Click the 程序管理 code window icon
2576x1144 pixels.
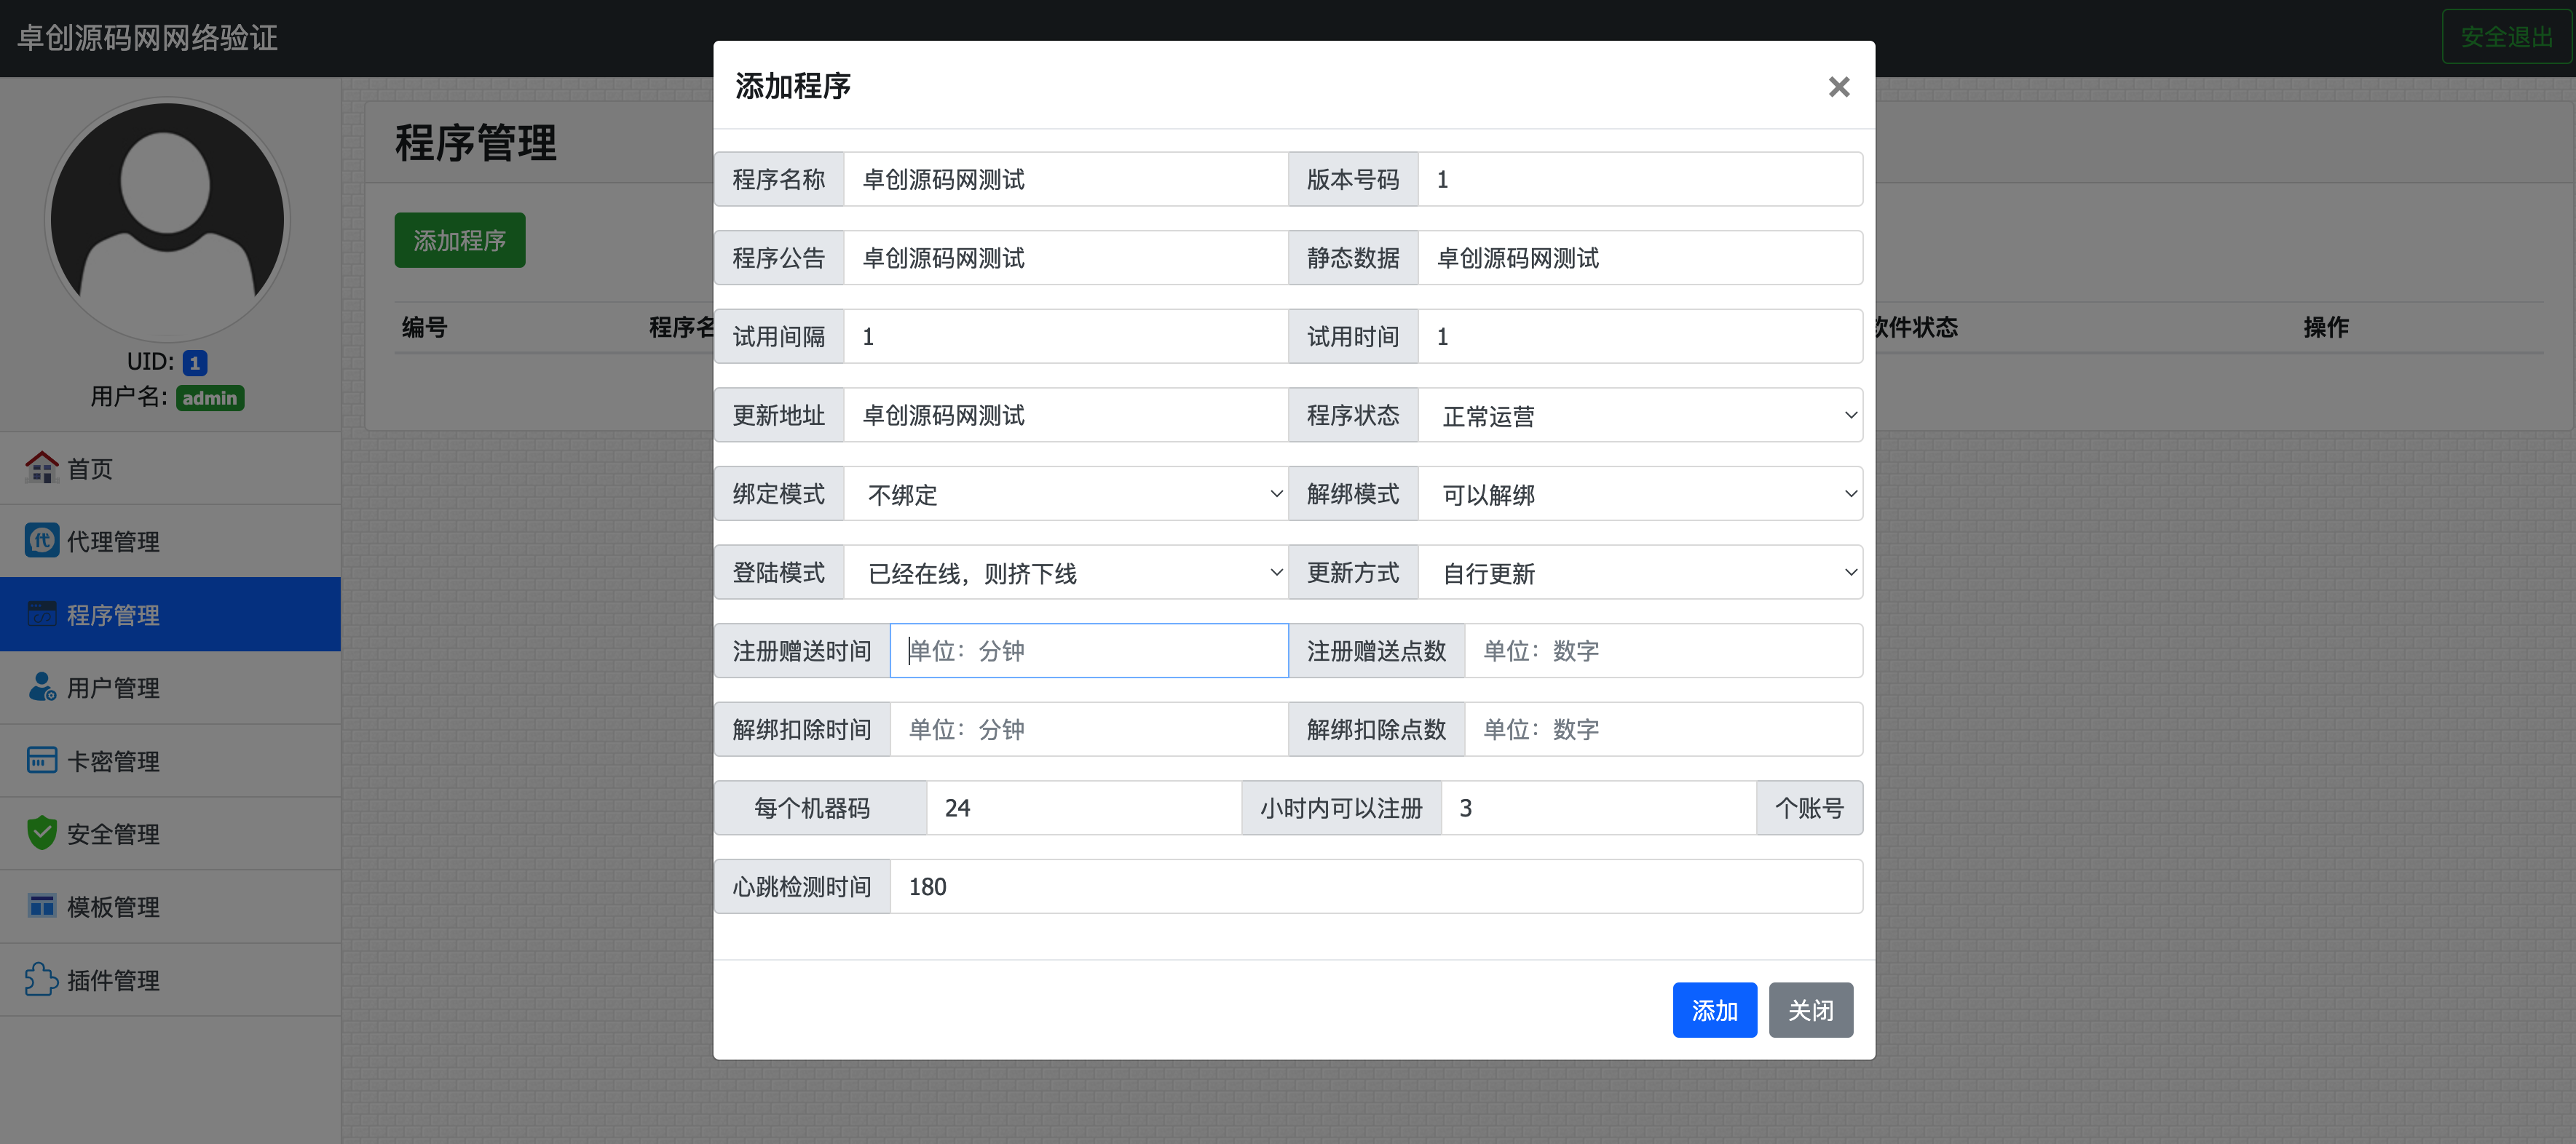[41, 613]
